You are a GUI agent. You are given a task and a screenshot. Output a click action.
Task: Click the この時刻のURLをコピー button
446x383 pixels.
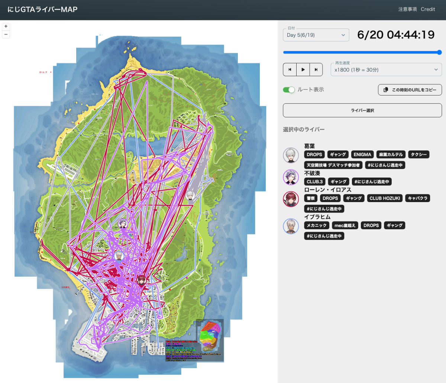tap(410, 90)
